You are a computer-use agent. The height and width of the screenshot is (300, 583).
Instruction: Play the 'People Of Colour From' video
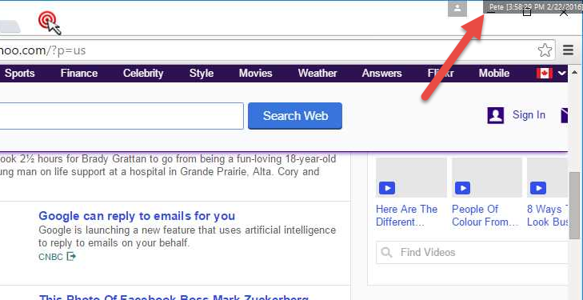point(462,188)
